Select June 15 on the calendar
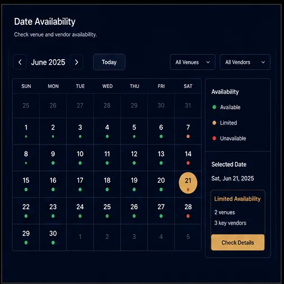The width and height of the screenshot is (284, 284). point(26,184)
